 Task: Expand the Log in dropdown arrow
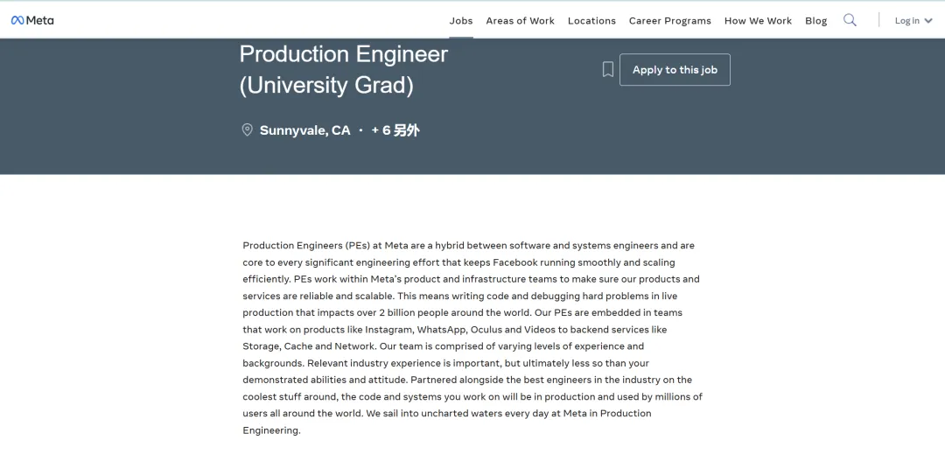point(928,20)
